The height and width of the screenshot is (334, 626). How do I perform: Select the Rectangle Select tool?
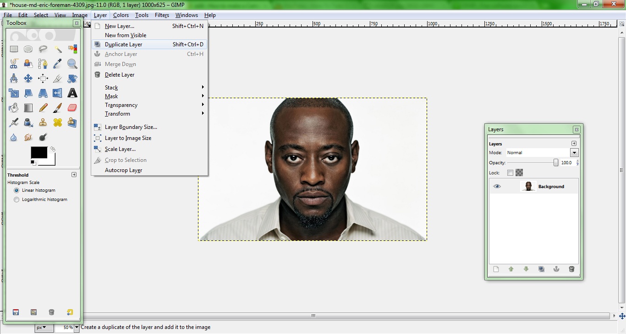click(14, 49)
